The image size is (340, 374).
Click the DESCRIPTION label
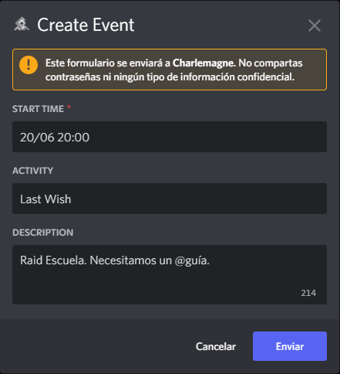43,233
